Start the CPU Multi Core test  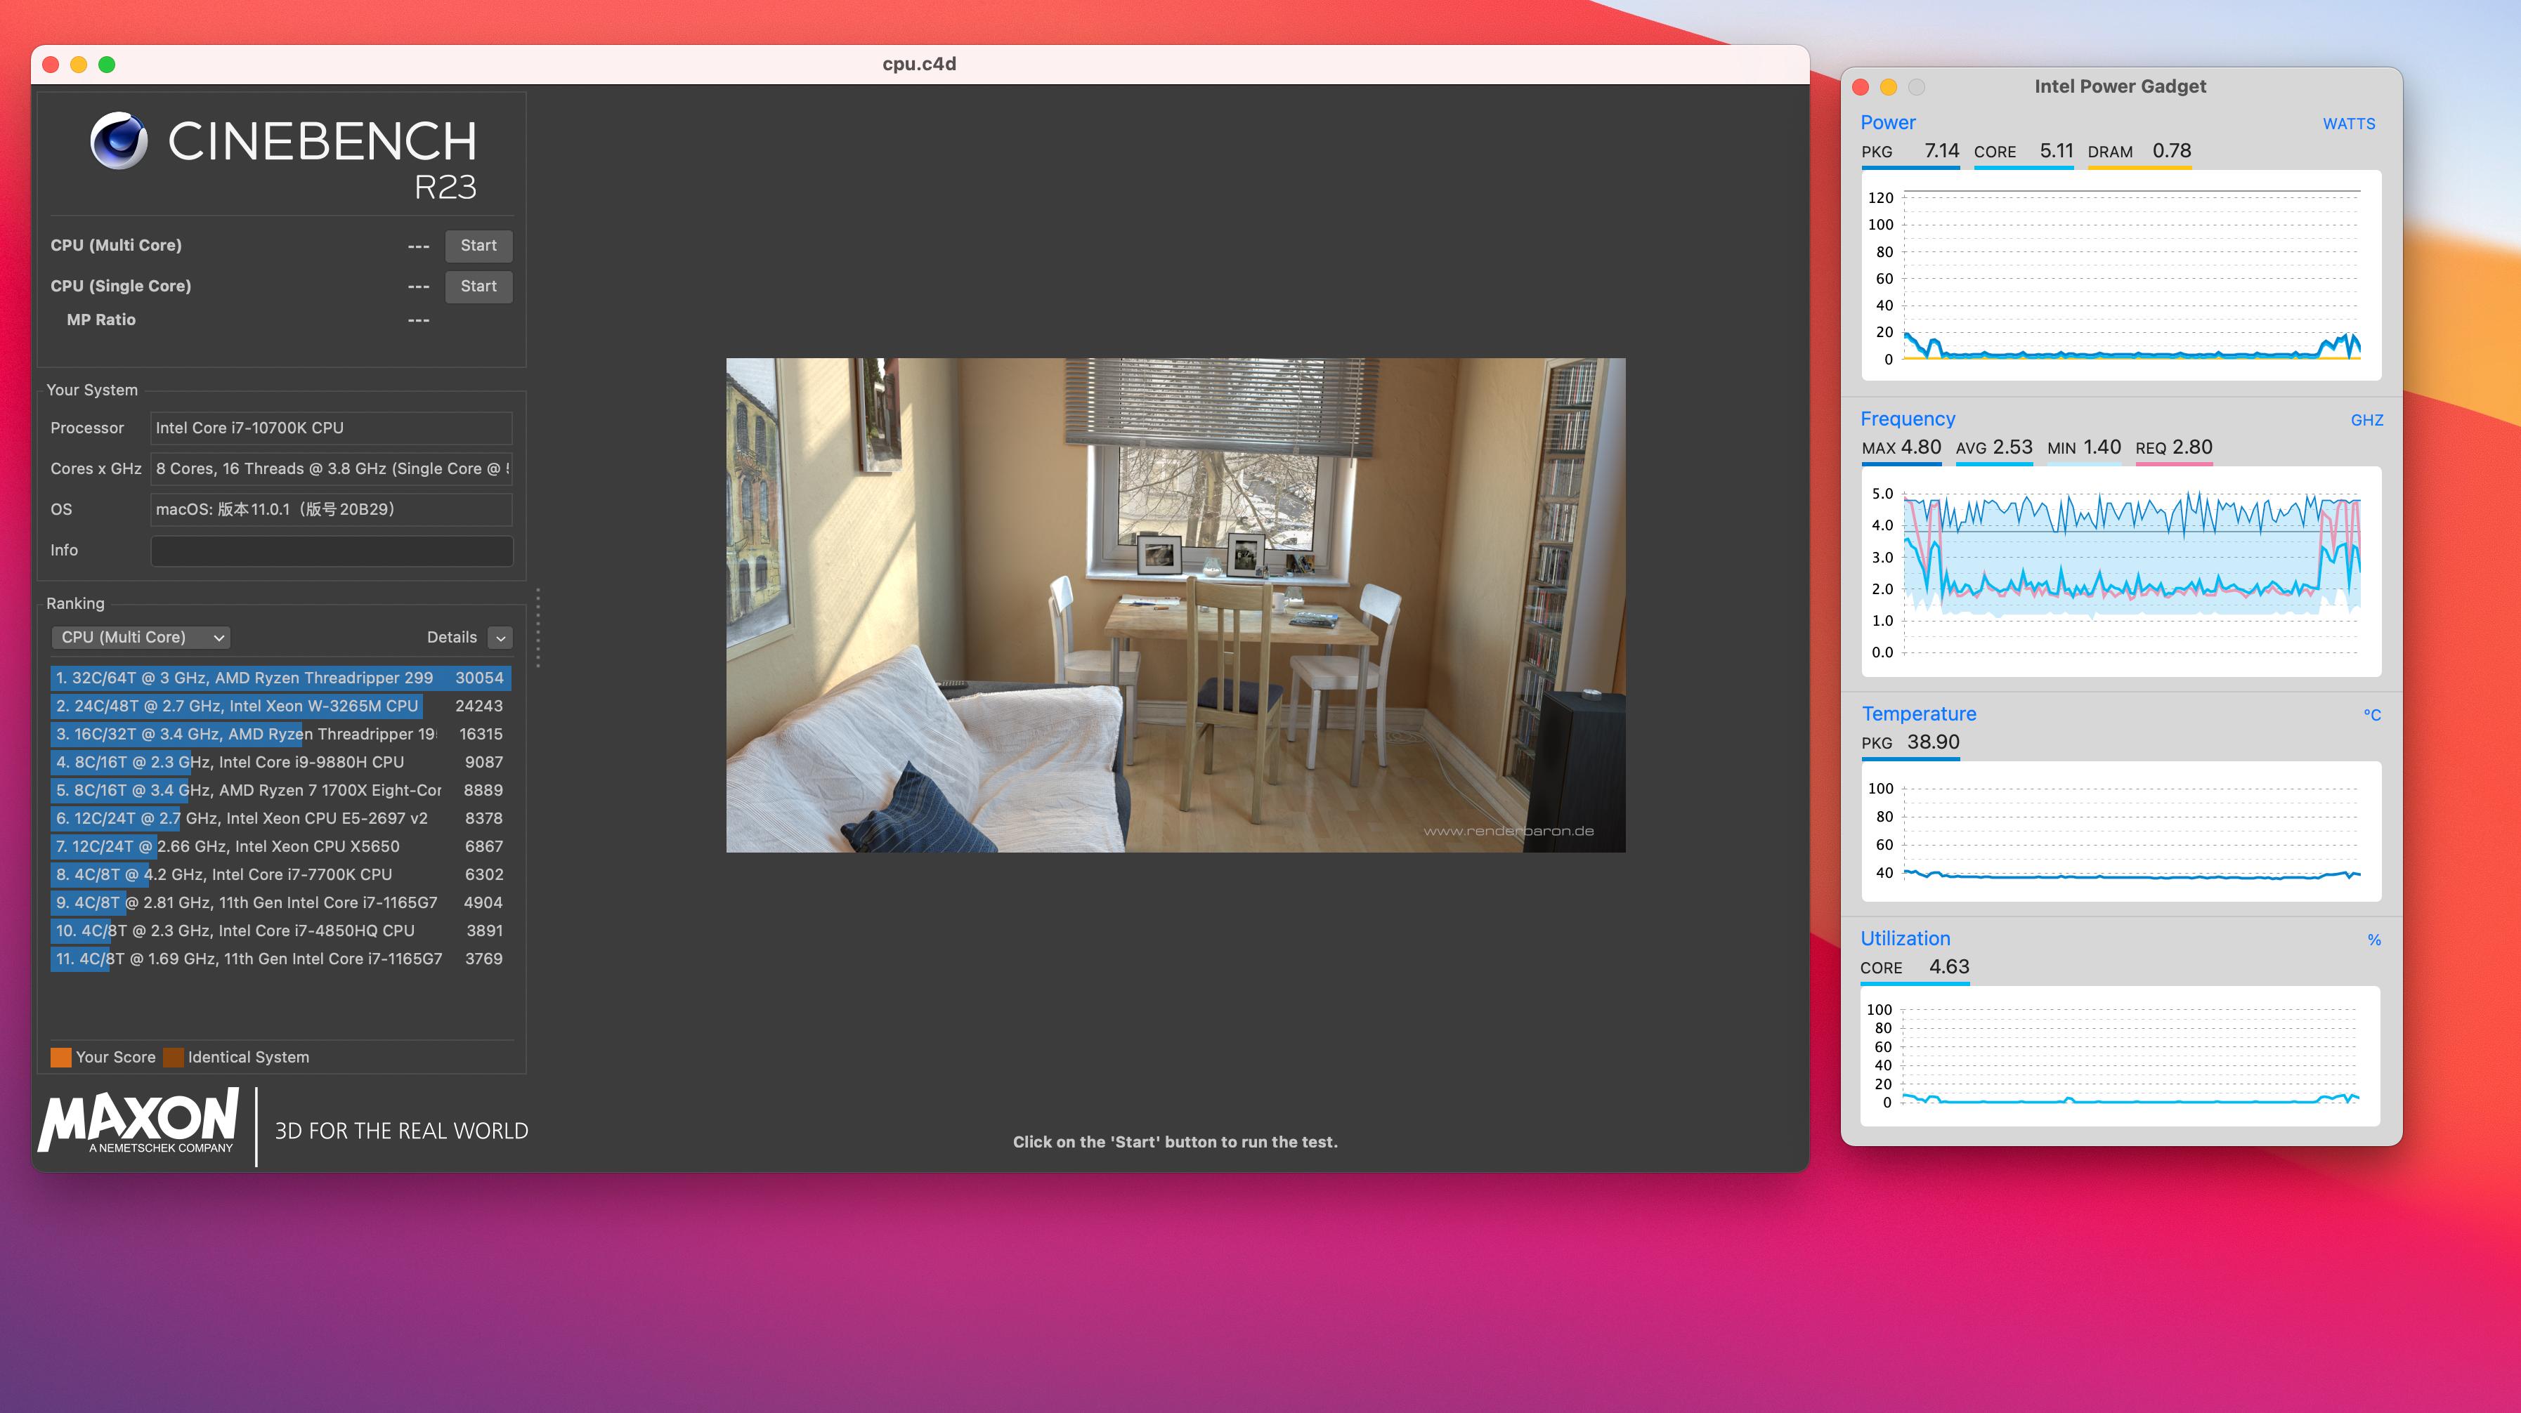point(478,245)
